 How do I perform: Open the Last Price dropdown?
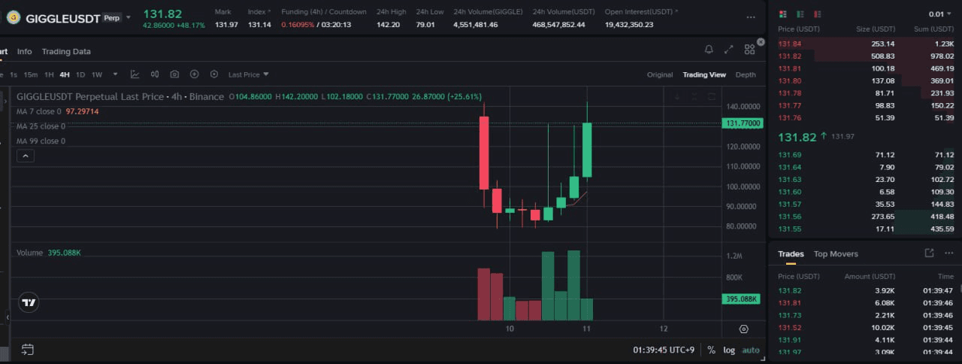pos(248,74)
